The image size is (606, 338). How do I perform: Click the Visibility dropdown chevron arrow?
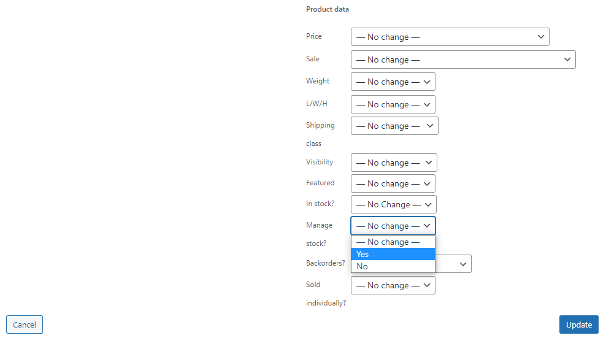coord(429,163)
